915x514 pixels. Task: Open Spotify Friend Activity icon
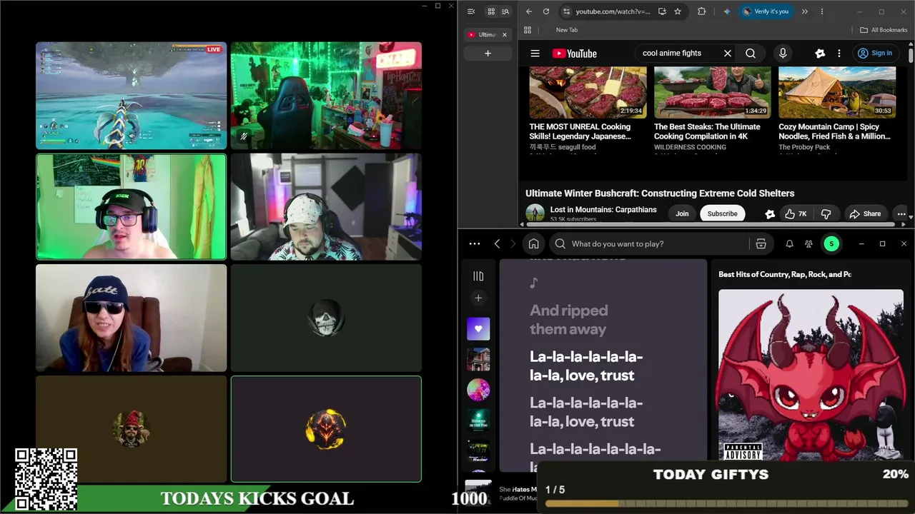808,243
